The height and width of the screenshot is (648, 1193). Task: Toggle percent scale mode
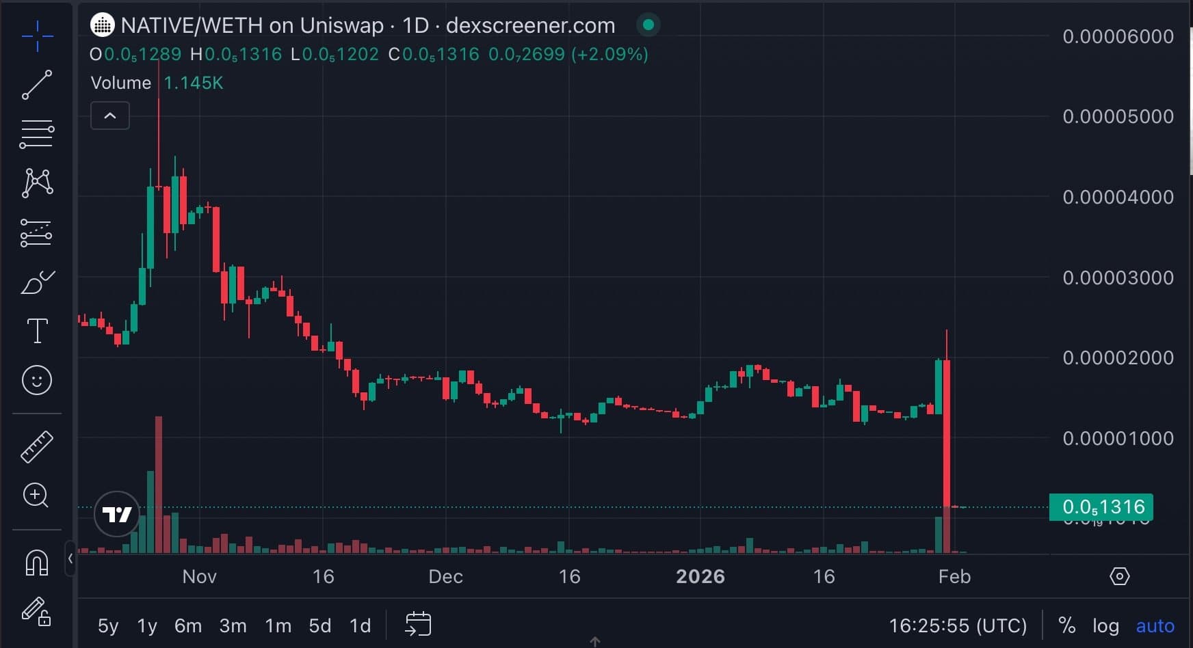coord(1066,625)
